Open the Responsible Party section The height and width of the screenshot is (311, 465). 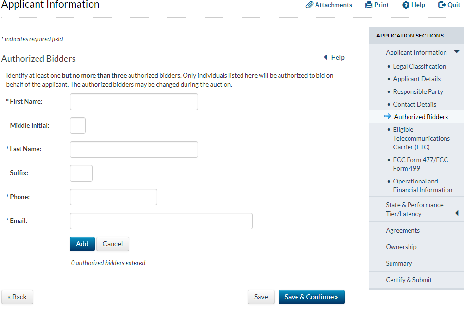click(418, 91)
